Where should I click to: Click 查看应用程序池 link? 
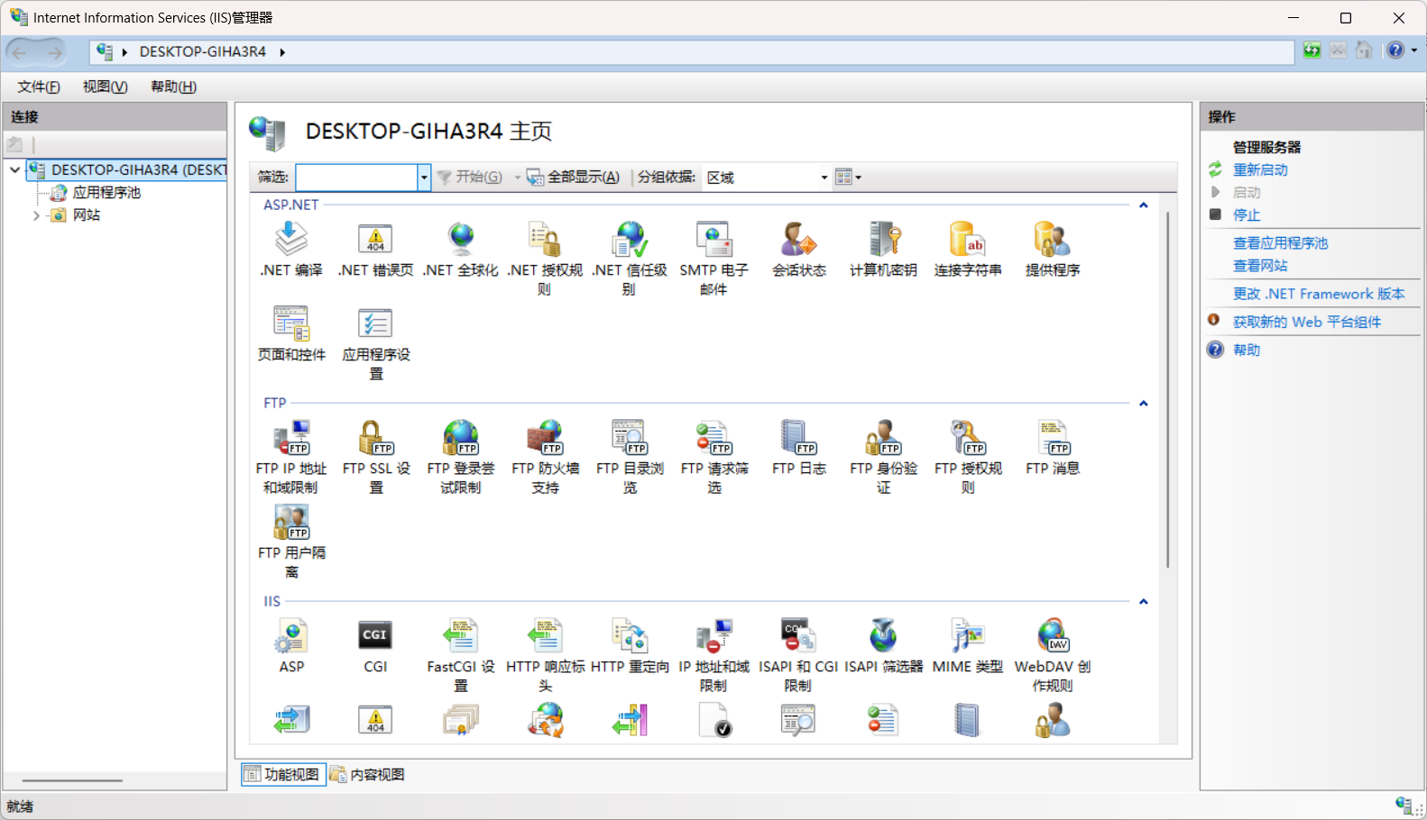[1280, 243]
